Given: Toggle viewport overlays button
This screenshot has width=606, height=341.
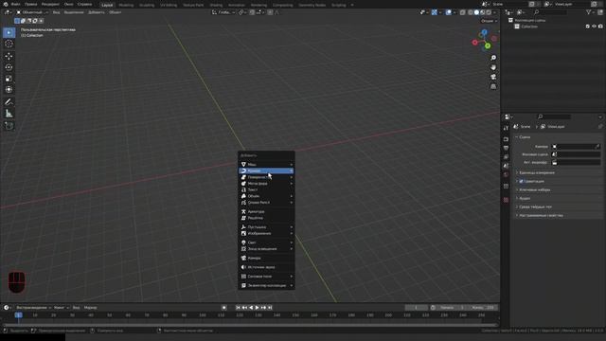Looking at the screenshot, I should [x=448, y=12].
